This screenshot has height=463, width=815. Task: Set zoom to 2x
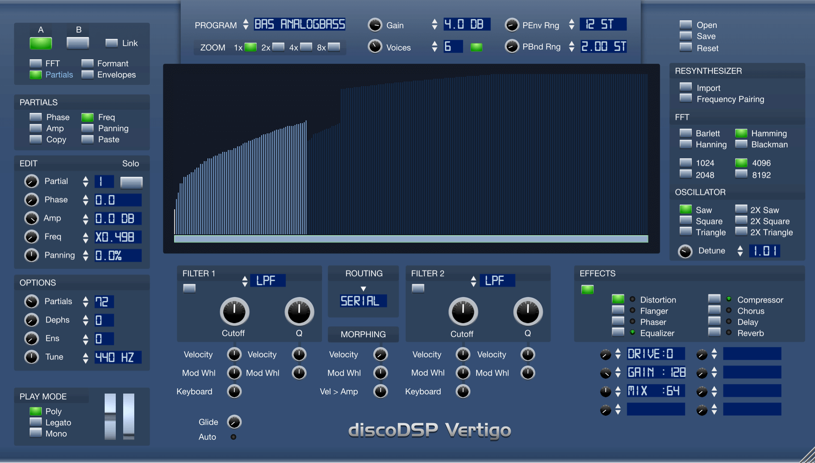(x=278, y=47)
